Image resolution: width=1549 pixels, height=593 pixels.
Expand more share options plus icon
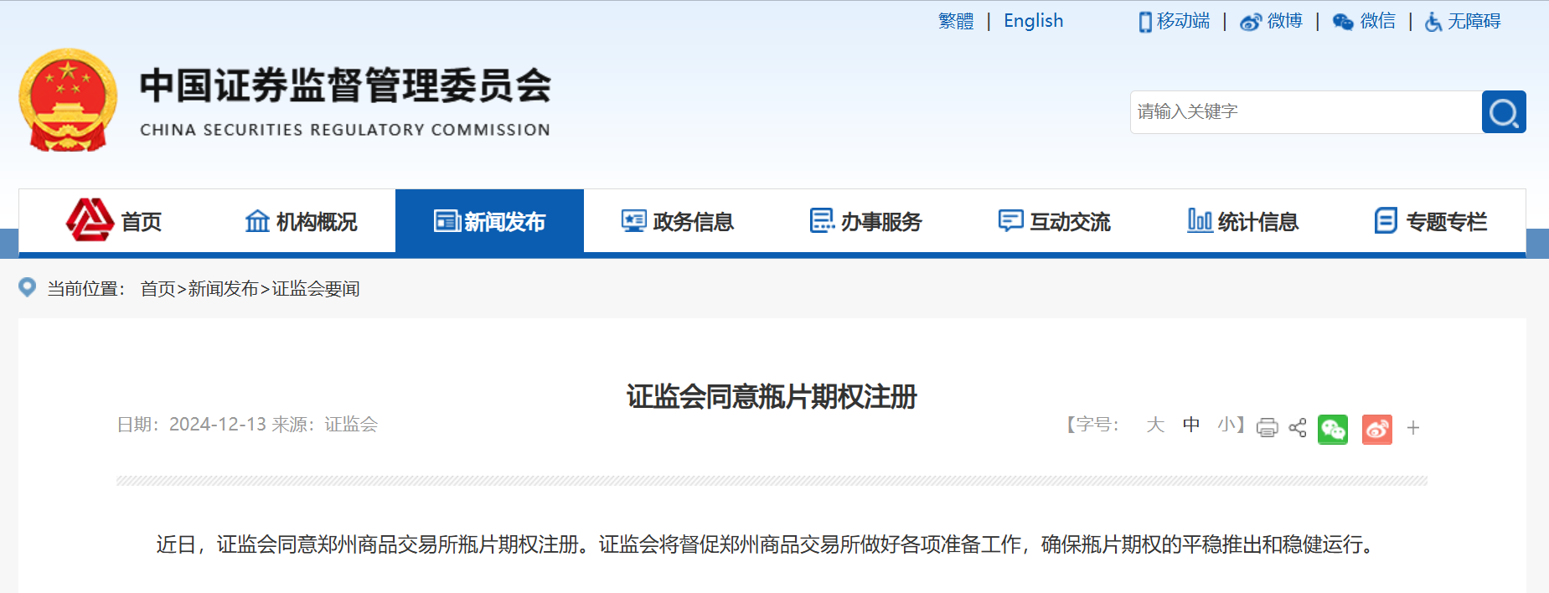pyautogui.click(x=1413, y=428)
